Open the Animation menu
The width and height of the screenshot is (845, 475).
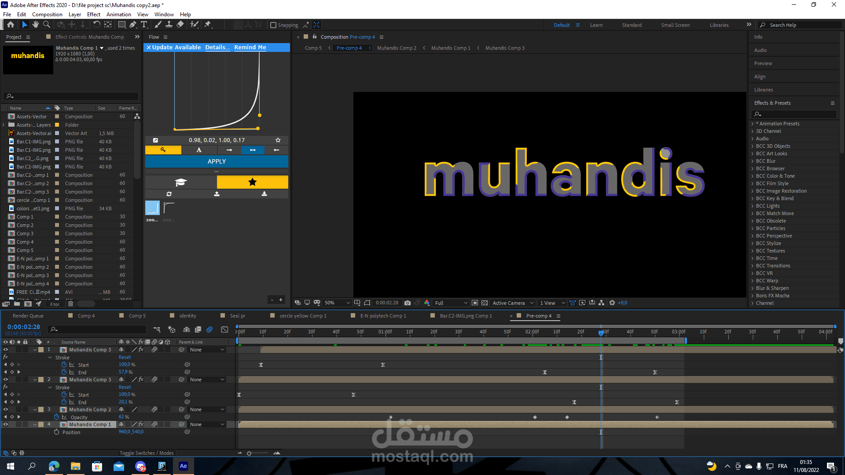tap(118, 15)
